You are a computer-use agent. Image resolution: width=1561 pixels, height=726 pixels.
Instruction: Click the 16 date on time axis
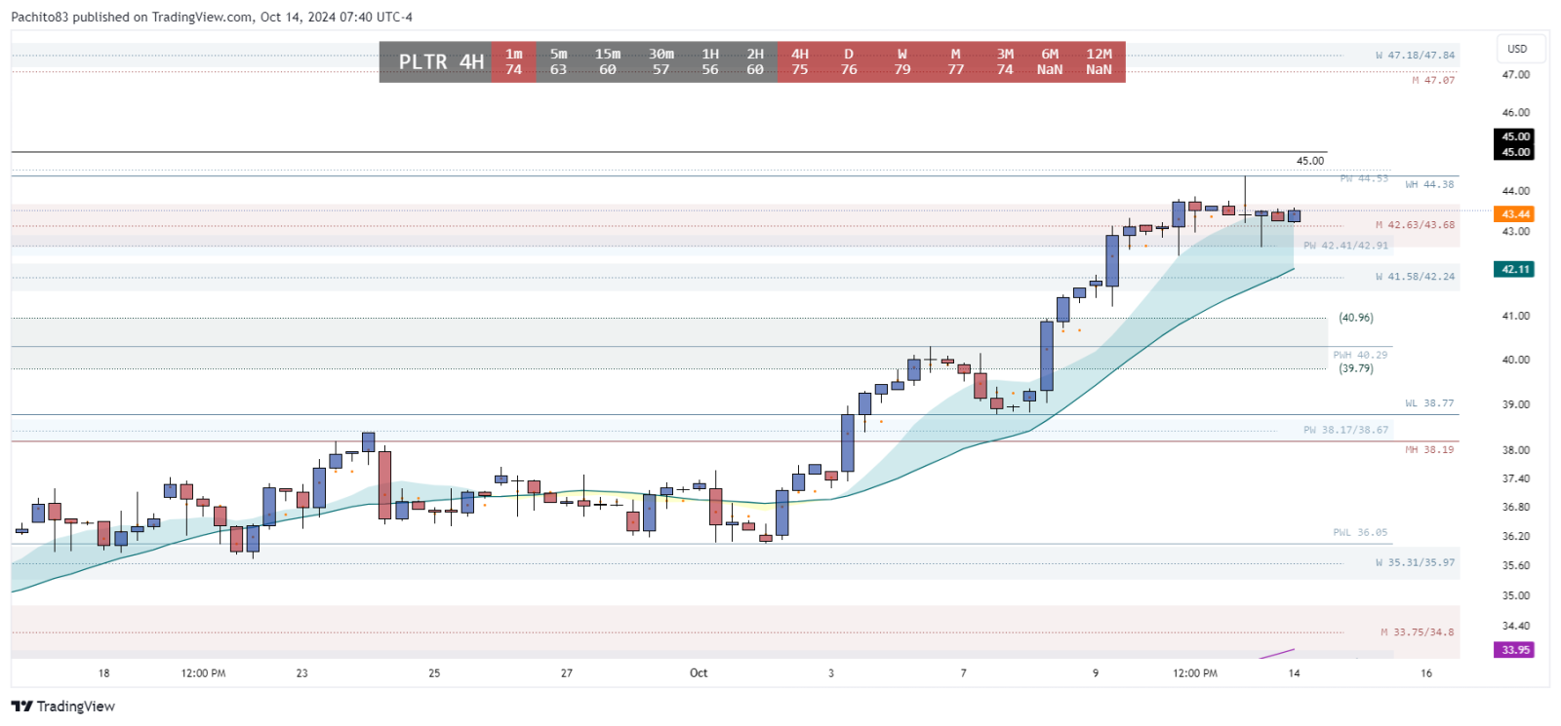coord(1426,673)
